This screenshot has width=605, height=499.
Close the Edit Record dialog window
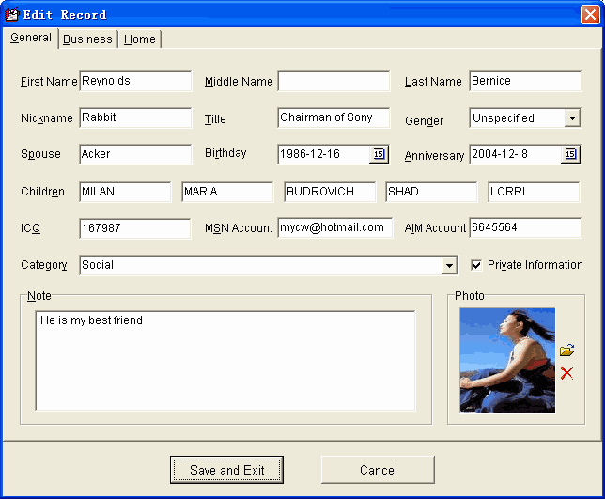click(x=589, y=14)
